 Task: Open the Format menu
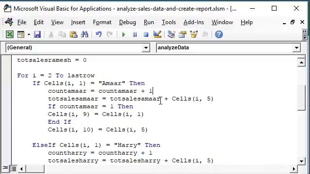[102, 22]
